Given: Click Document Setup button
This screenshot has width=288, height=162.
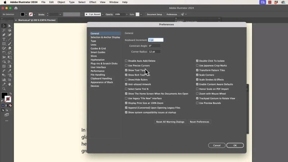Looking at the screenshot, I should coord(154,14).
